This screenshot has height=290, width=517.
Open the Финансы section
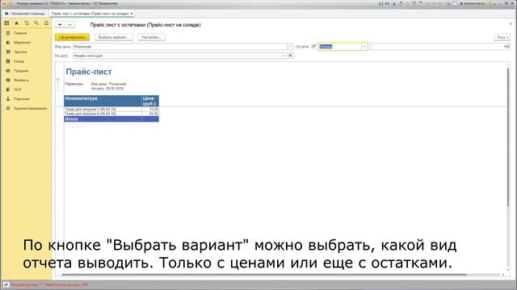pos(22,80)
